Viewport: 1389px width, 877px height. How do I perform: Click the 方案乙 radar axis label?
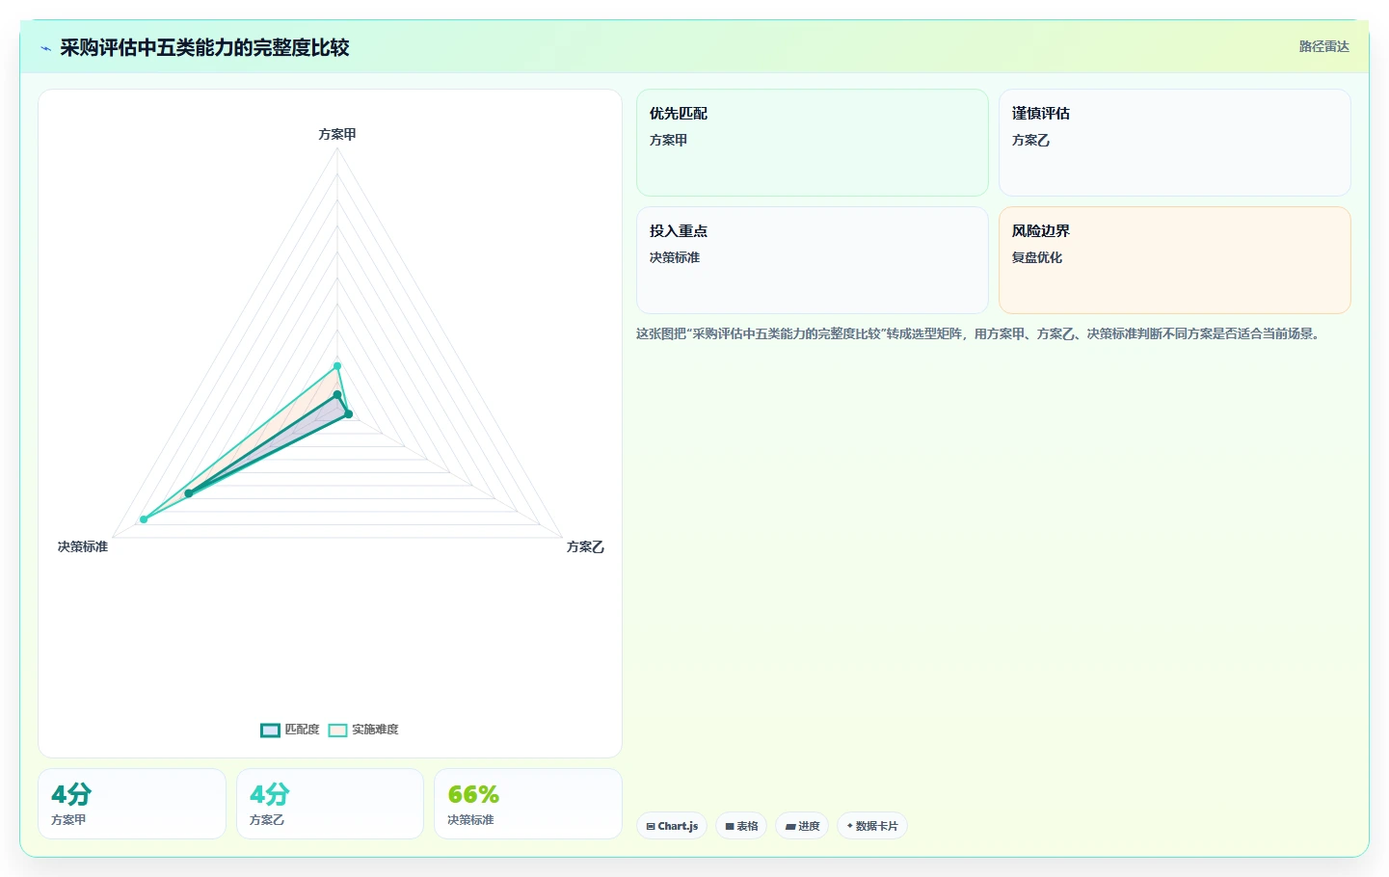pos(585,546)
